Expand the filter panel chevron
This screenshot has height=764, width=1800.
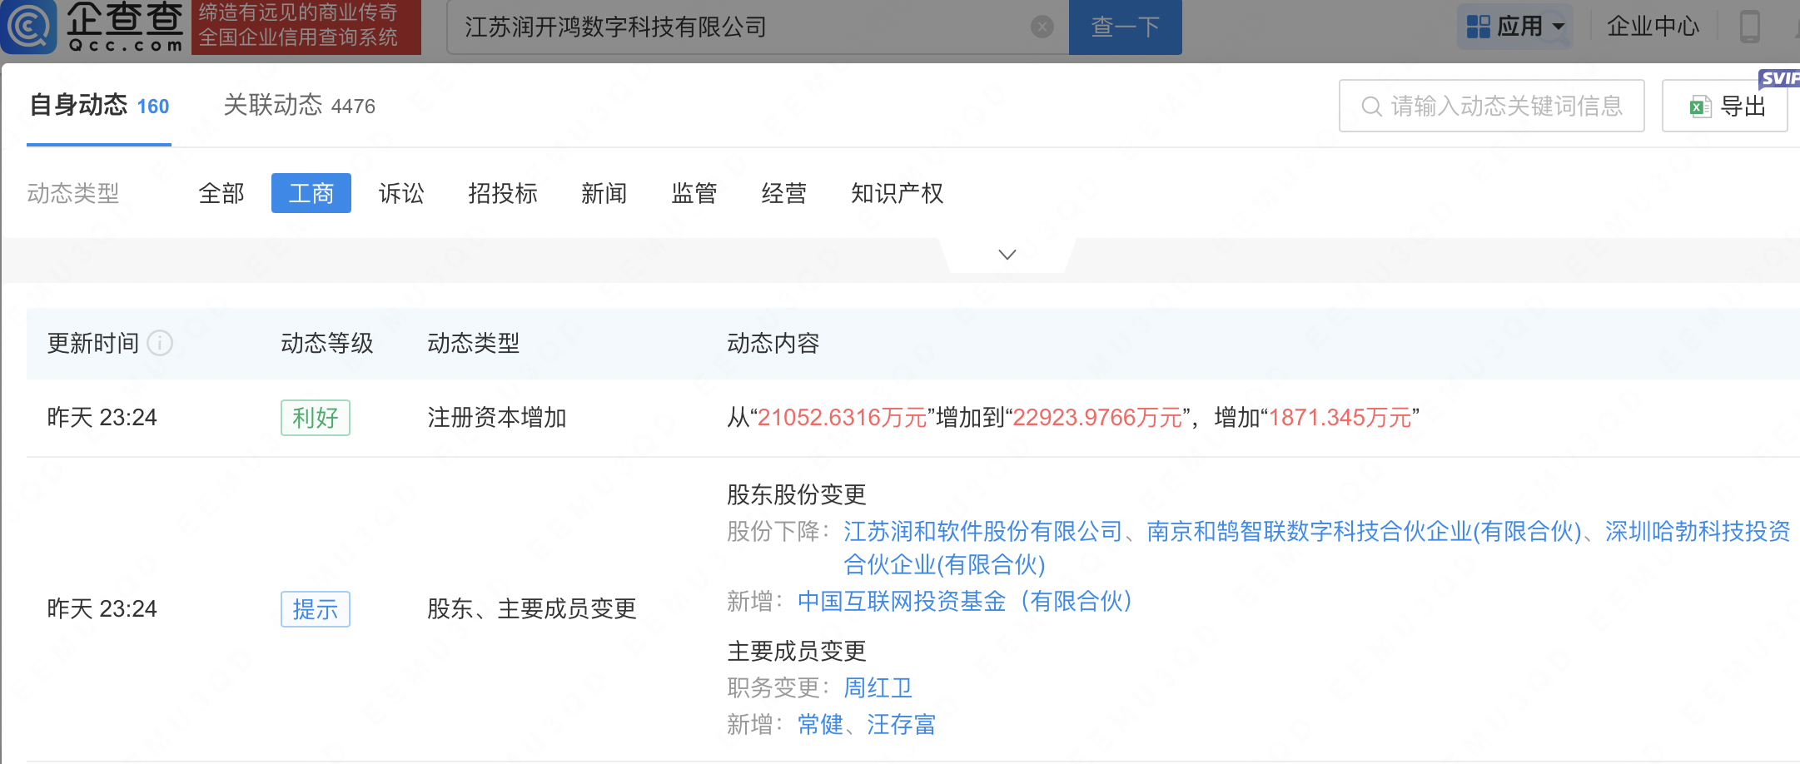pyautogui.click(x=1007, y=255)
